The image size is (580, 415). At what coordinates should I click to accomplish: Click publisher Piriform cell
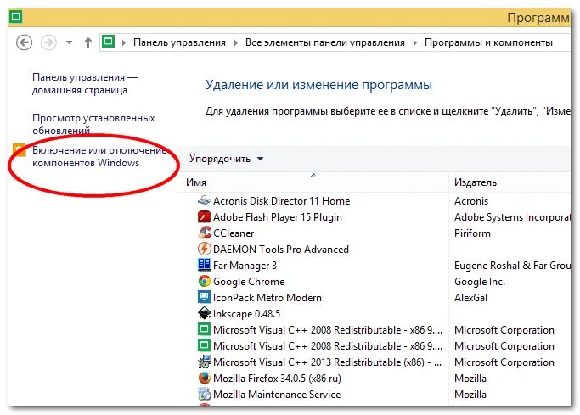click(472, 233)
